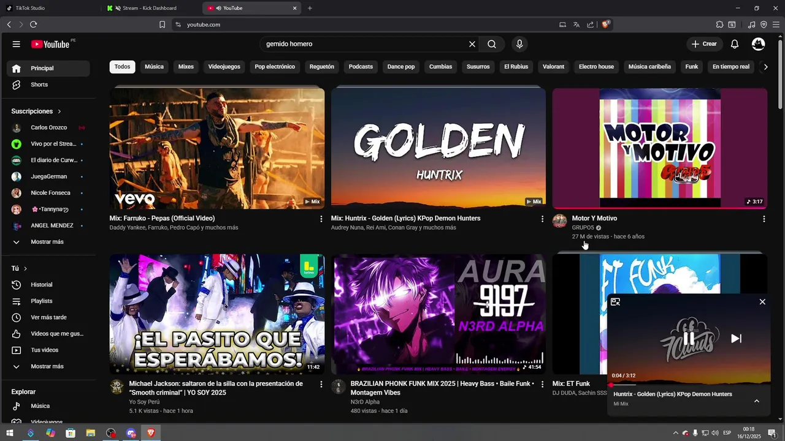This screenshot has width=785, height=441.
Task: Select the Todos filter chip
Action: click(x=123, y=67)
